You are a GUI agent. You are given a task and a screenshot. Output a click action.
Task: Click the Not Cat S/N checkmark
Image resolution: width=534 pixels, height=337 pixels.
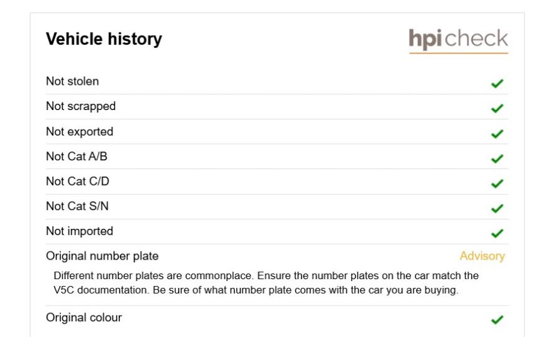(497, 208)
